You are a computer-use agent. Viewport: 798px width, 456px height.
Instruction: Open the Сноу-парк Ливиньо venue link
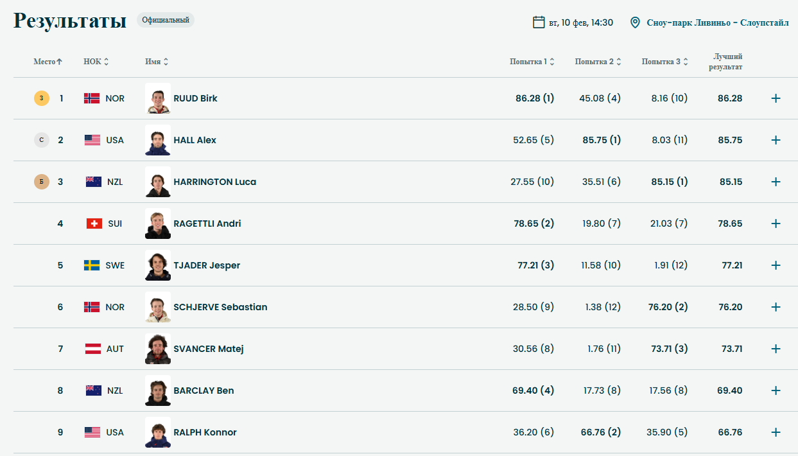717,22
